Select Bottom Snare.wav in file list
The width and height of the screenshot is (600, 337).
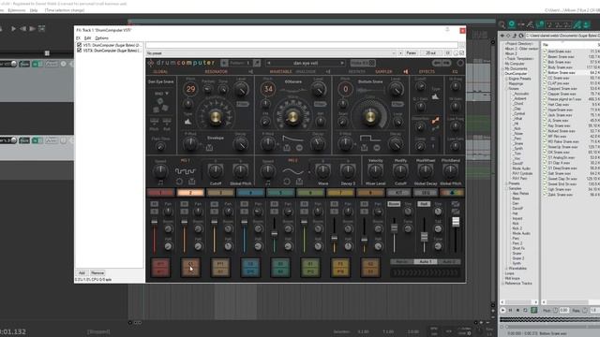click(561, 73)
